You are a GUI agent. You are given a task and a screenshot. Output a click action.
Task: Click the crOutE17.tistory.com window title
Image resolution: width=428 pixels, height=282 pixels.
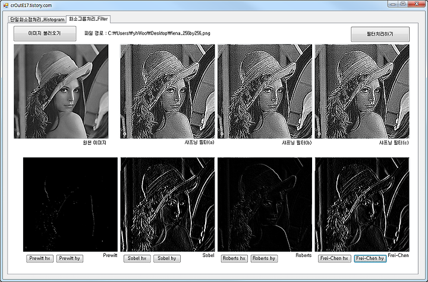point(31,5)
